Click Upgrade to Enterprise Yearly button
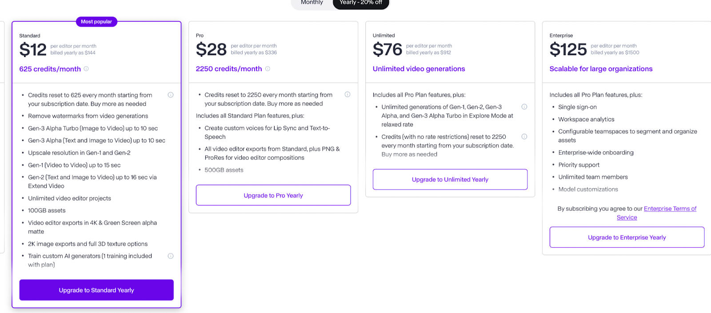The image size is (711, 313). [627, 238]
